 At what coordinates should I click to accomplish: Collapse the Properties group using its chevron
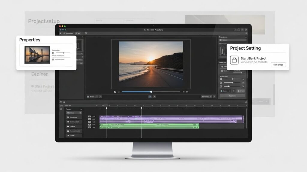81,109
